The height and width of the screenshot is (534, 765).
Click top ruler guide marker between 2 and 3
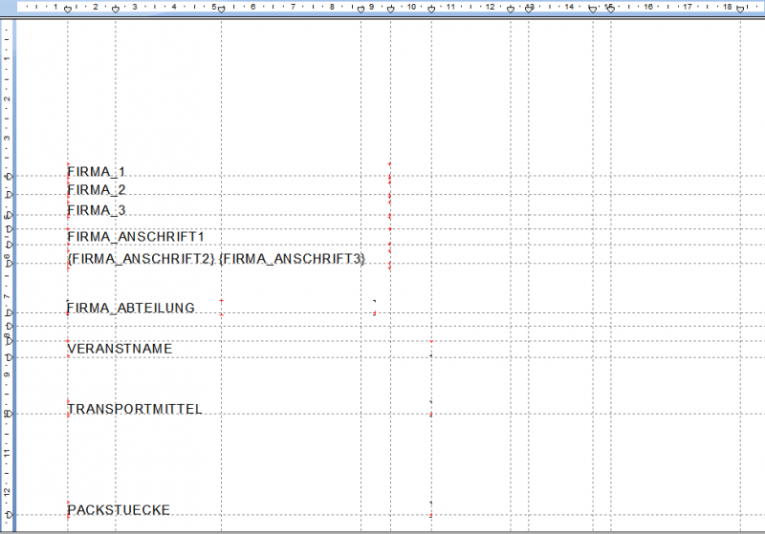click(x=116, y=10)
